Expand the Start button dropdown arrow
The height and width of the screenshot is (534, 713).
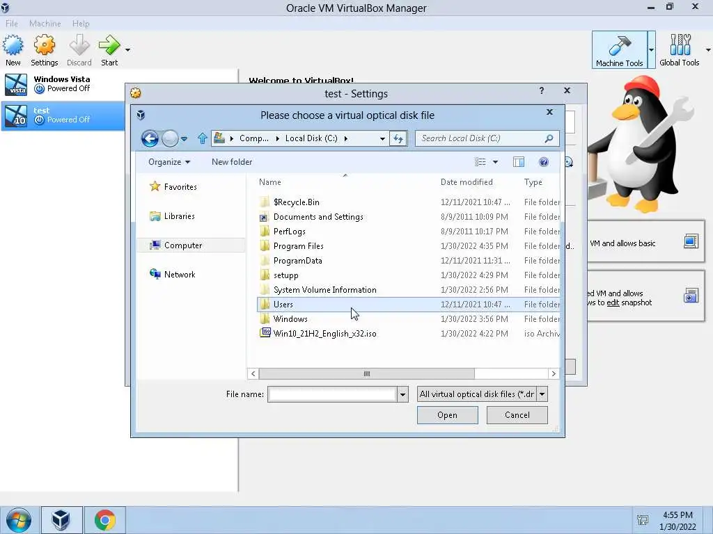coord(128,50)
